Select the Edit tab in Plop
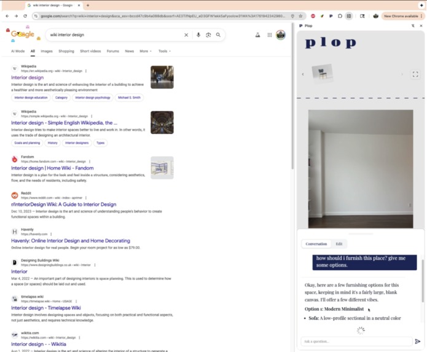 tap(339, 244)
